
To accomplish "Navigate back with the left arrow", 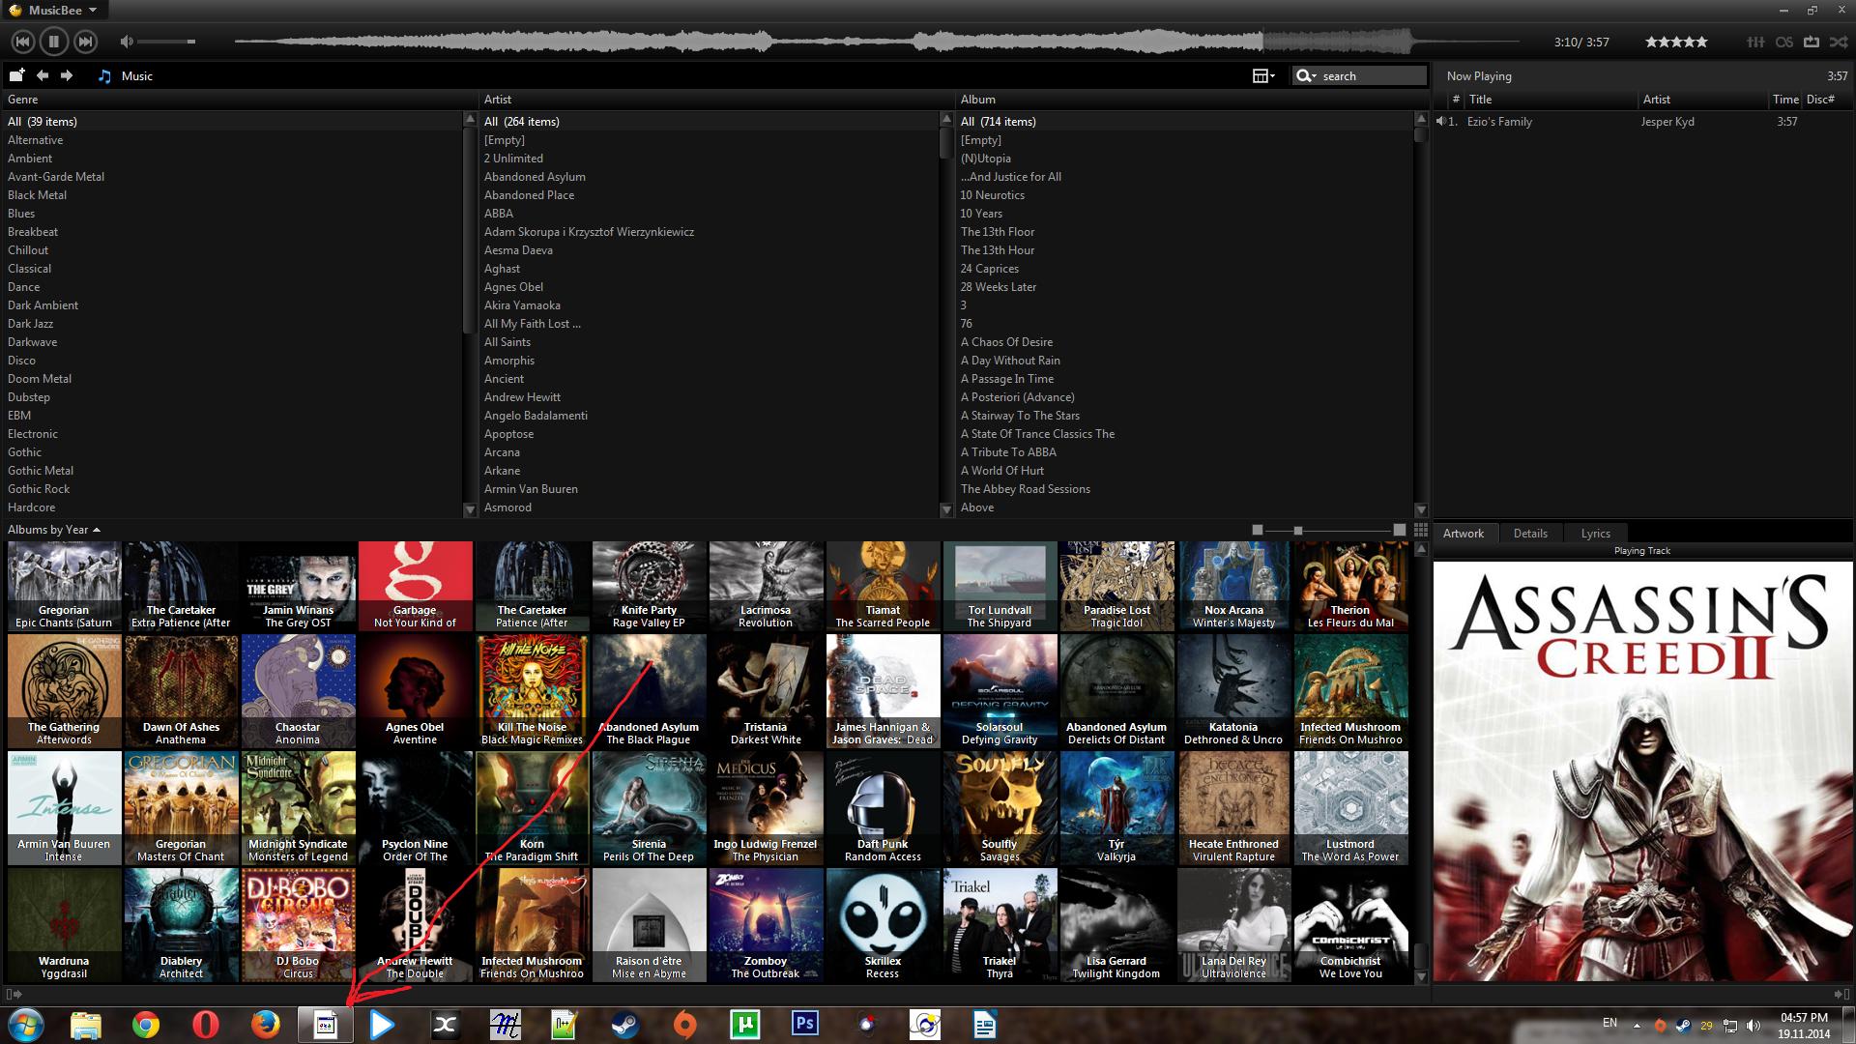I will tap(43, 75).
